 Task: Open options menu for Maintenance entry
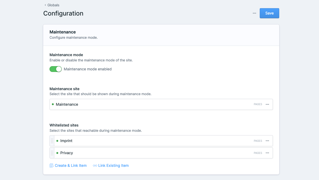tap(267, 104)
